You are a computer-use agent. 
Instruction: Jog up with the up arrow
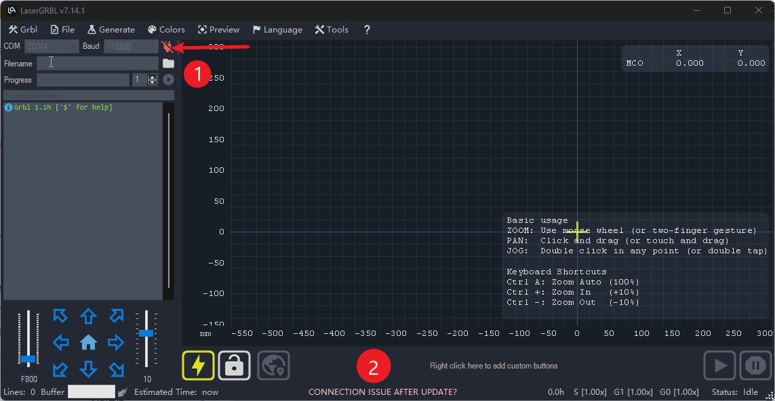[88, 316]
